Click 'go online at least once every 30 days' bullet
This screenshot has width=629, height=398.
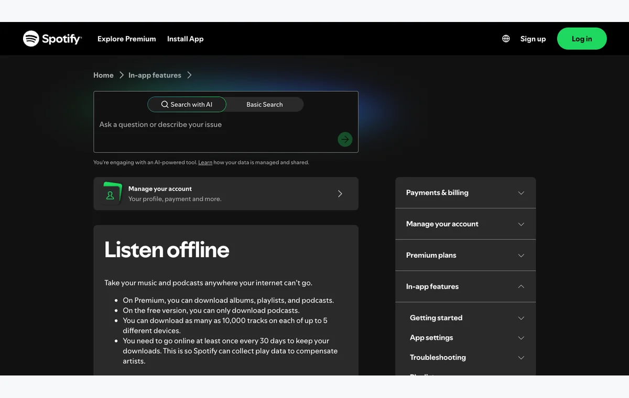(230, 351)
